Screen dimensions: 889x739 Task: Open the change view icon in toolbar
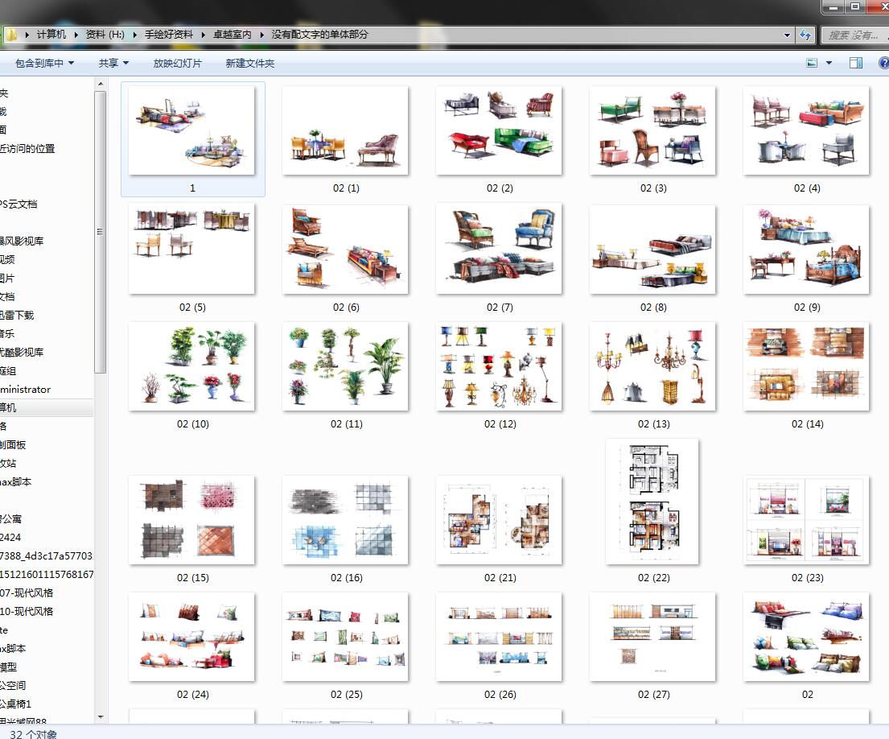[x=812, y=63]
